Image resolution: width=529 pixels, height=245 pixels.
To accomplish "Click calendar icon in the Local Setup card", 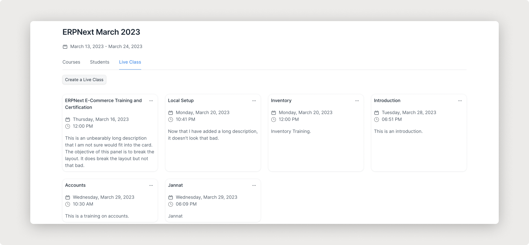I will (x=170, y=113).
